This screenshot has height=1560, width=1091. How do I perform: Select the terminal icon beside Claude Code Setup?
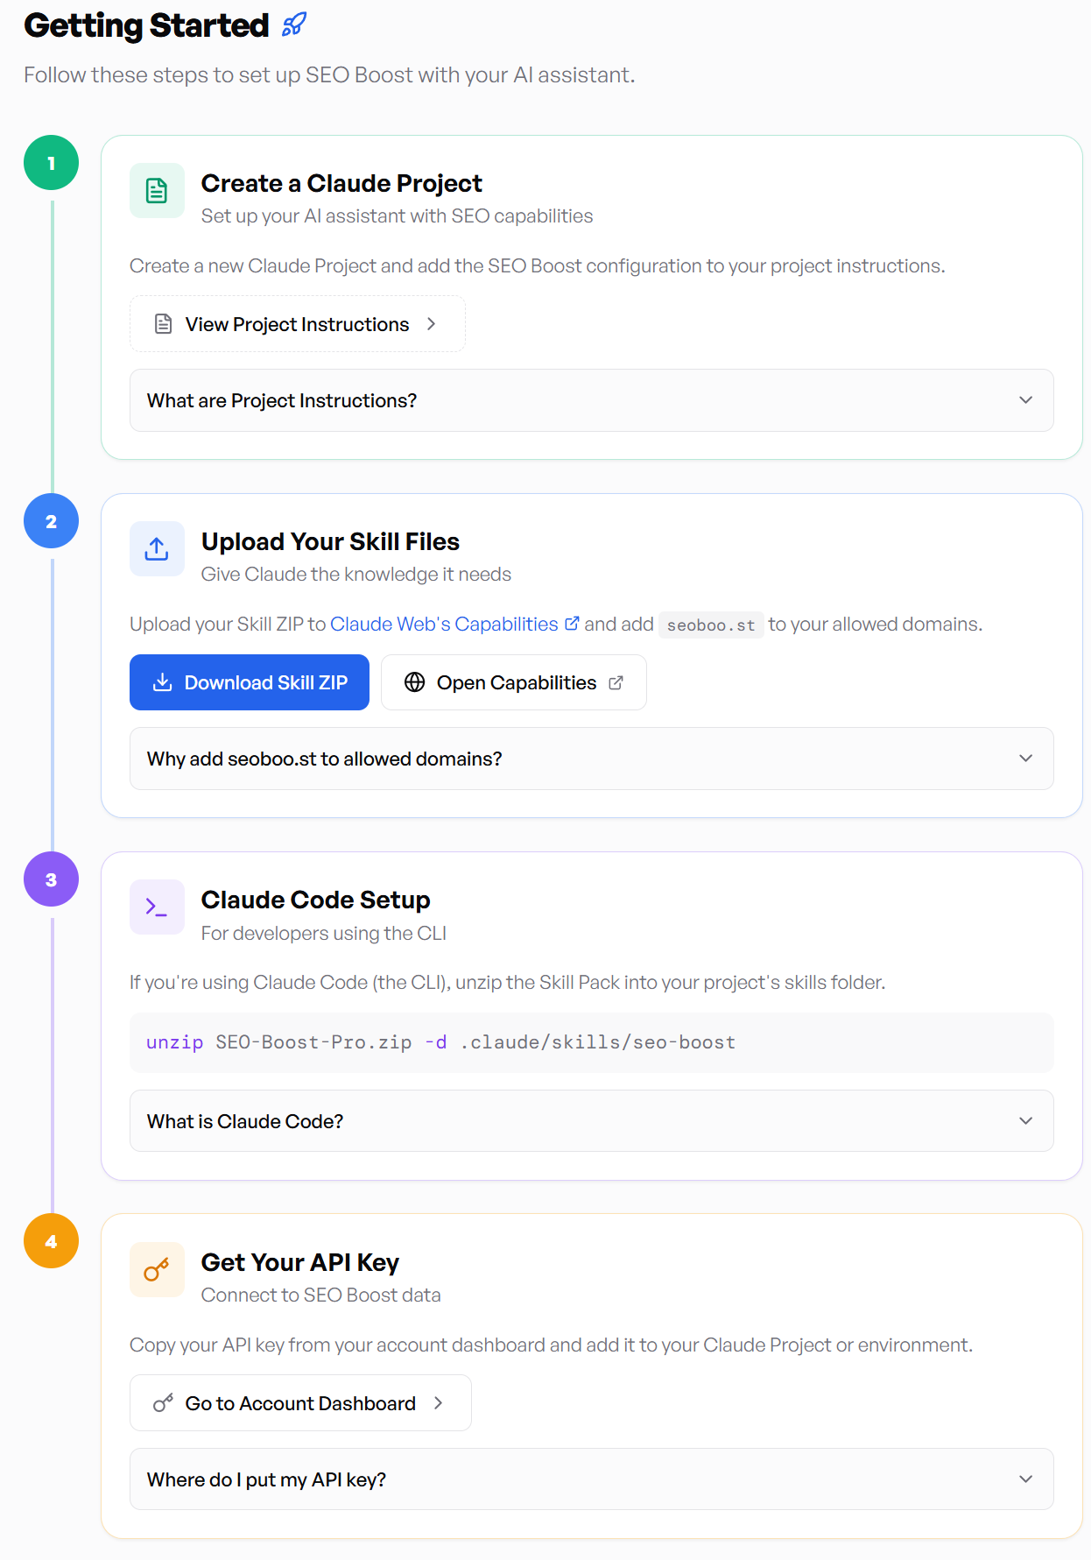point(157,907)
